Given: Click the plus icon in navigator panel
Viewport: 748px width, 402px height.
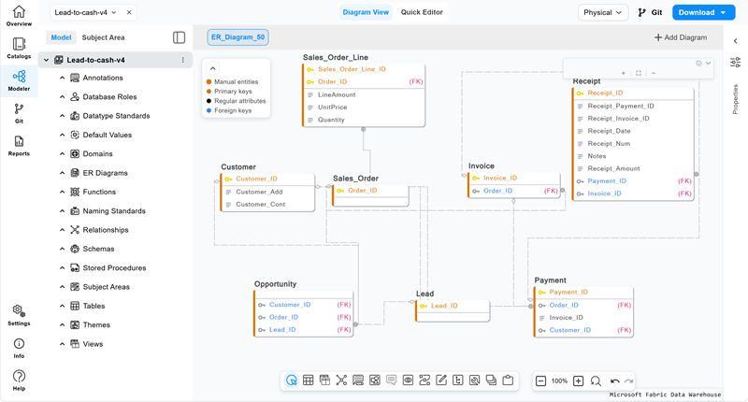Looking at the screenshot, I should [x=623, y=73].
